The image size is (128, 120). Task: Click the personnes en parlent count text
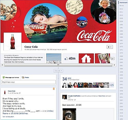(x=57, y=49)
